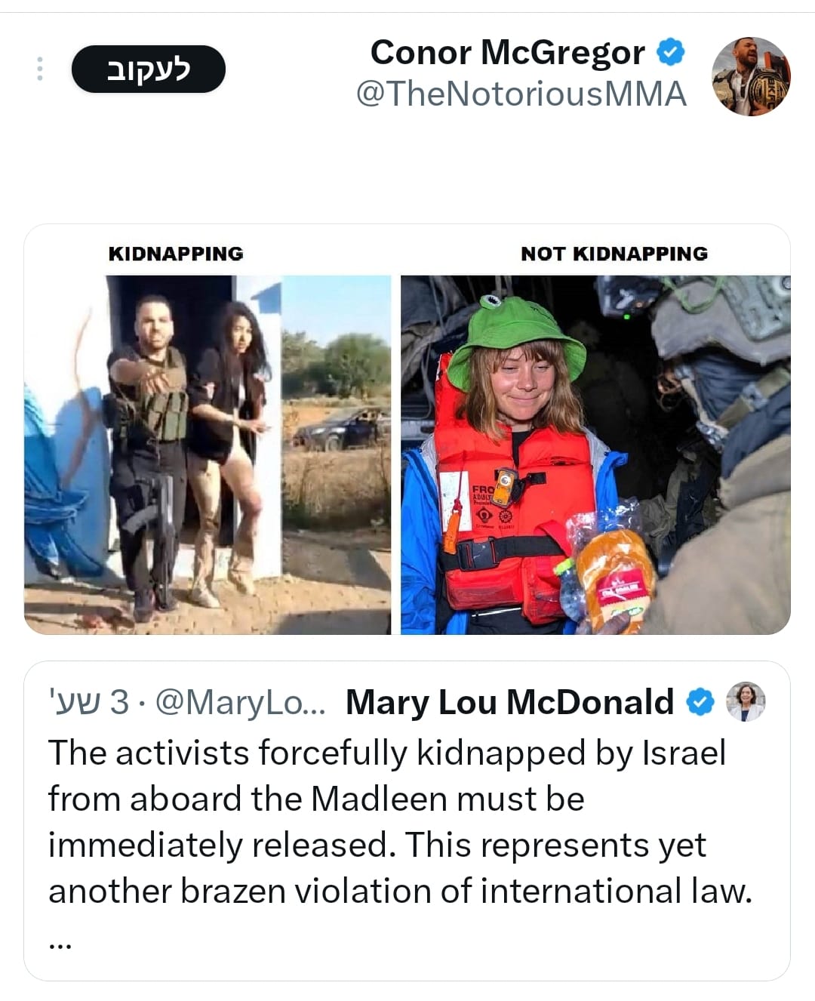Click the Mary Lou McDonald name

[509, 702]
